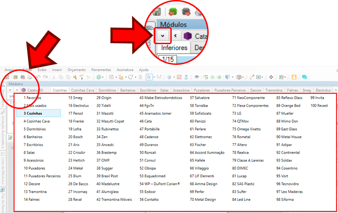Click the cut scissors icon
This screenshot has width=338, height=213.
pos(54,77)
